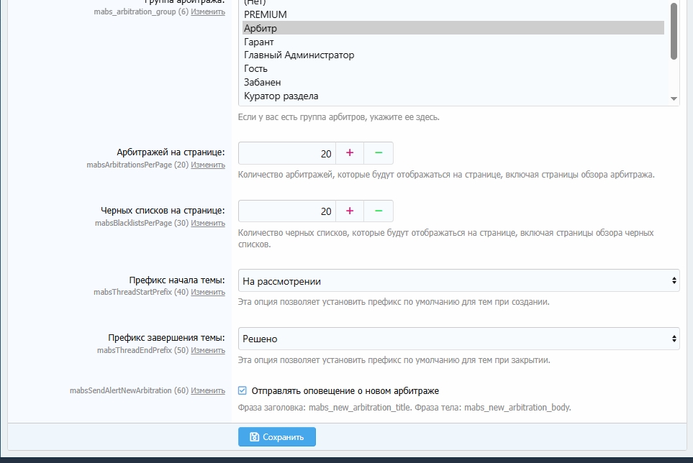Select Гость in the group list

256,69
